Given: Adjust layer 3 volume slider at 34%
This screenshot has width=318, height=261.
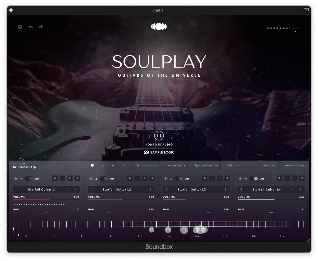Looking at the screenshot, I should click(196, 199).
